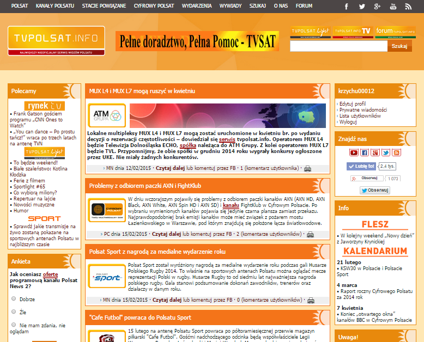Open the TVPolsat Light header logo

tap(311, 32)
